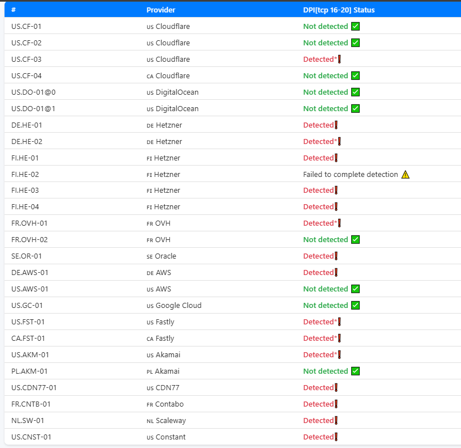Click the 'US Google Cloud' provider cell

[x=174, y=306]
